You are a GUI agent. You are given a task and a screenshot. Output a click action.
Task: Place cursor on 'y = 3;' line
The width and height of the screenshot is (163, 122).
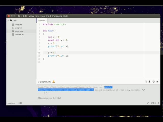[52, 53]
